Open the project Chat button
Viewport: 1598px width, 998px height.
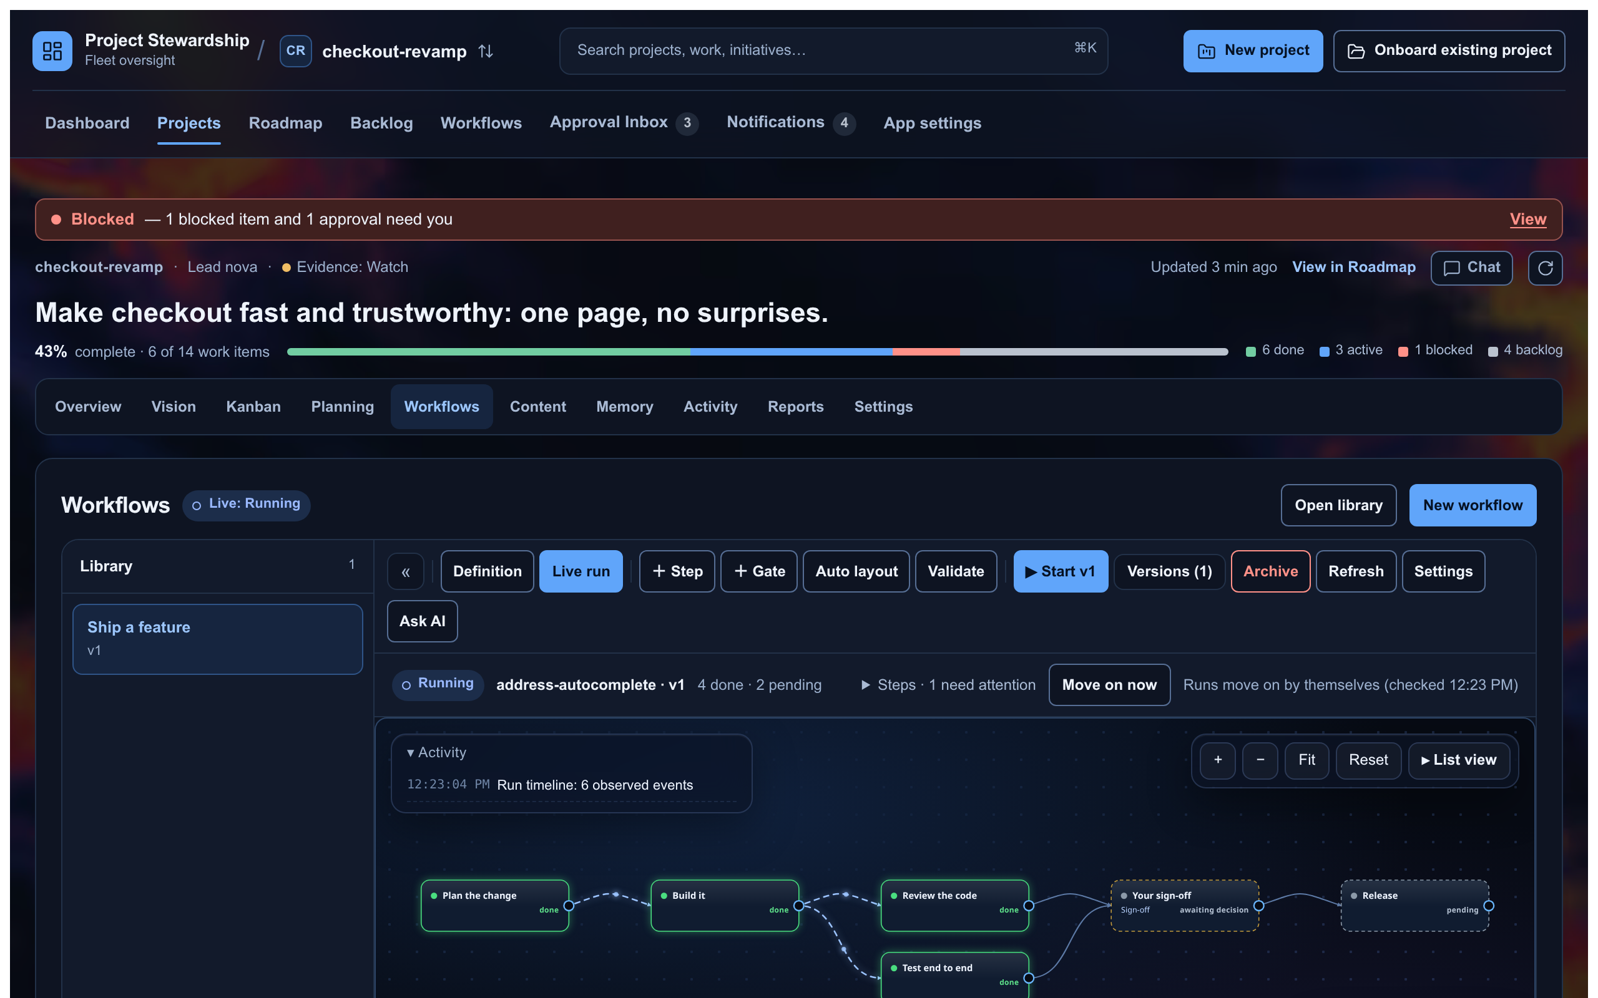[1471, 268]
